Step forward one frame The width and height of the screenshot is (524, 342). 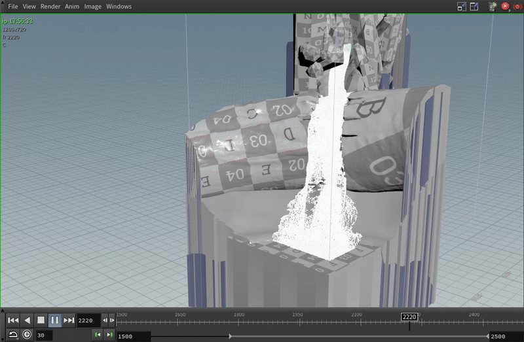[x=112, y=320]
